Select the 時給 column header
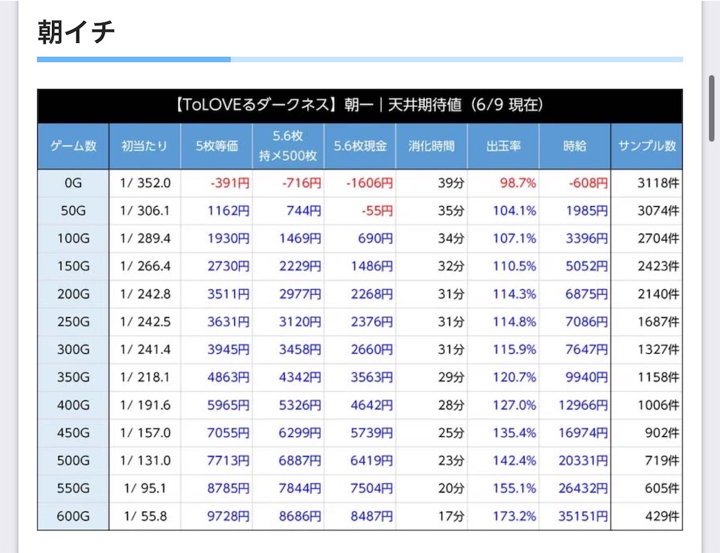720x553 pixels. pyautogui.click(x=574, y=146)
